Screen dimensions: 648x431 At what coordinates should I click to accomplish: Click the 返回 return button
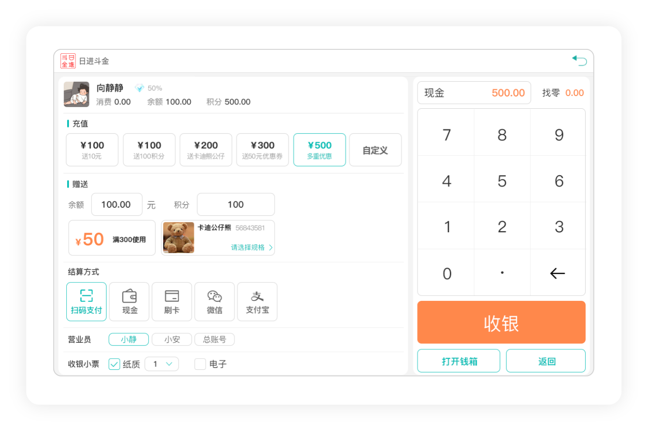[546, 361]
